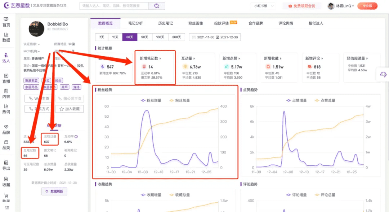The width and height of the screenshot is (389, 212).
Task: Open 导出 export section in sidebar
Action: [6, 165]
